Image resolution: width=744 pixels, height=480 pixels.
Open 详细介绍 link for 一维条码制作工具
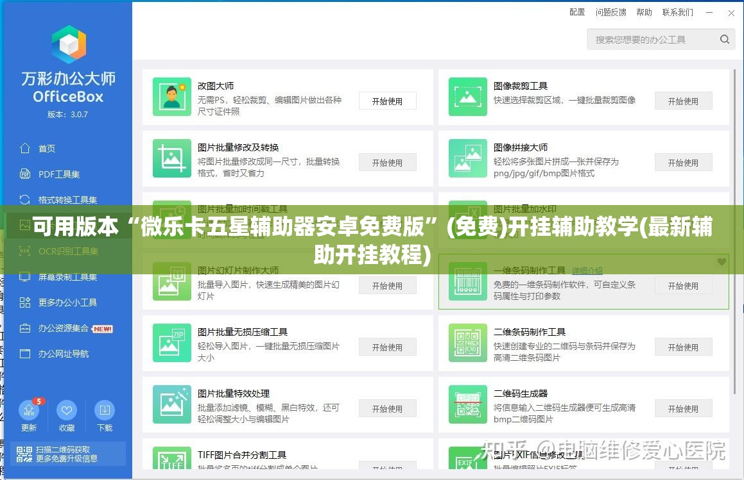pyautogui.click(x=587, y=271)
